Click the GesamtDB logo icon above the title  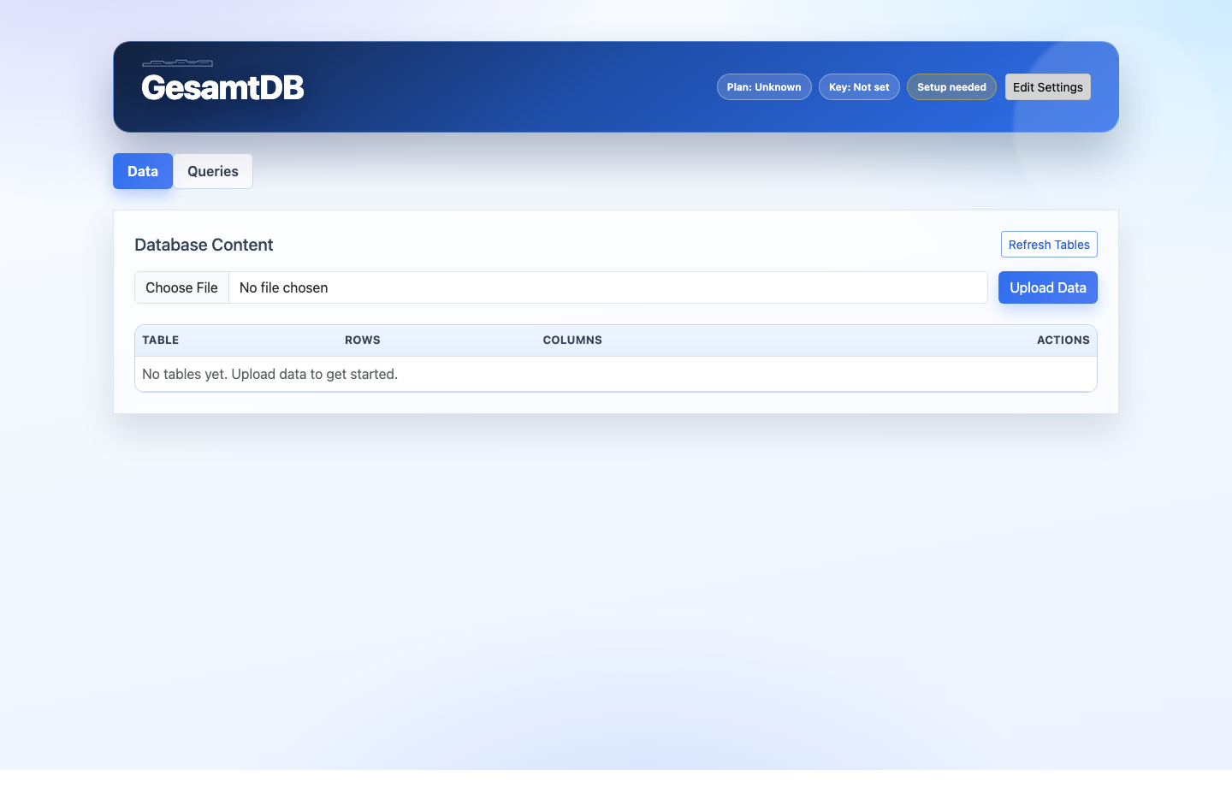178,62
